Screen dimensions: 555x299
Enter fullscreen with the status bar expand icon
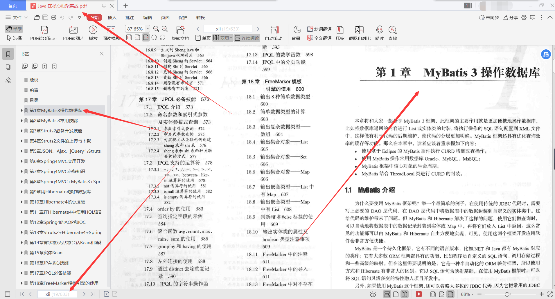click(550, 294)
